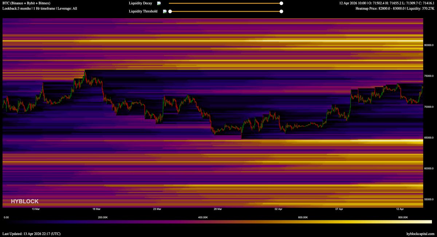Click the 02 Apr date axis label
This screenshot has width=437, height=237.
(x=279, y=209)
